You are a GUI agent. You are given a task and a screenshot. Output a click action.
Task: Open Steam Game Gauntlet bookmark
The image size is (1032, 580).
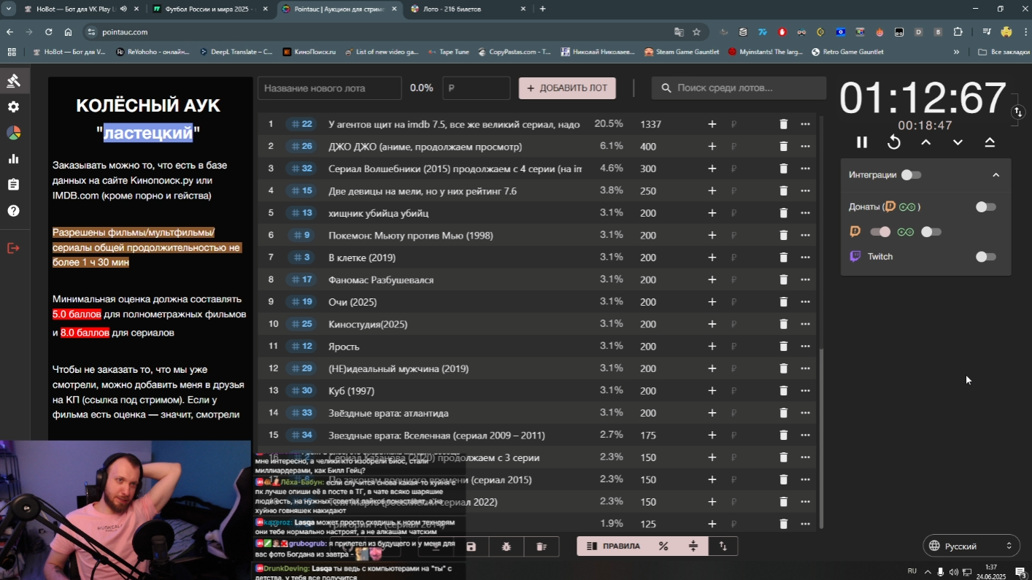(x=682, y=52)
